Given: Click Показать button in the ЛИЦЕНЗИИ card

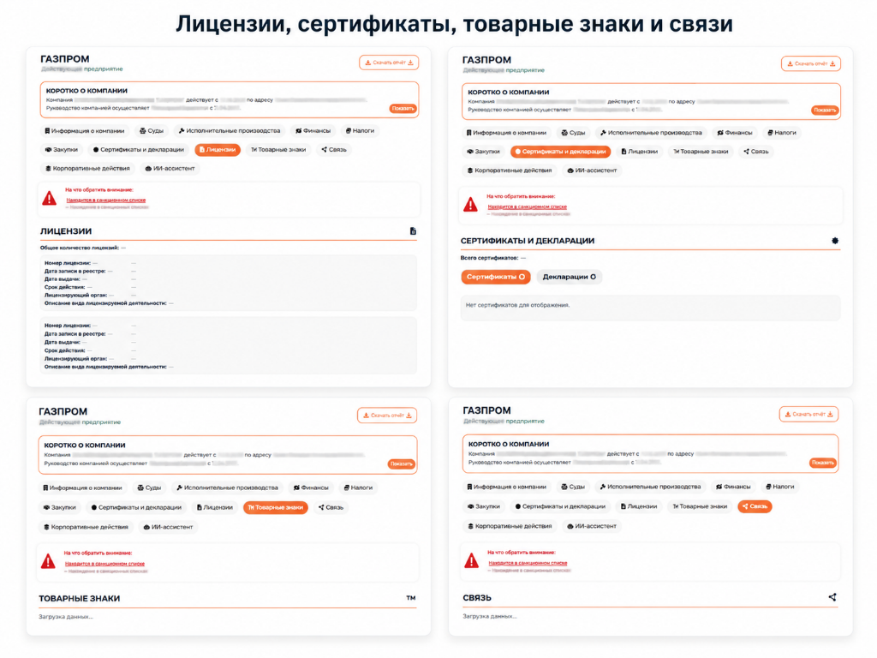Looking at the screenshot, I should point(403,109).
